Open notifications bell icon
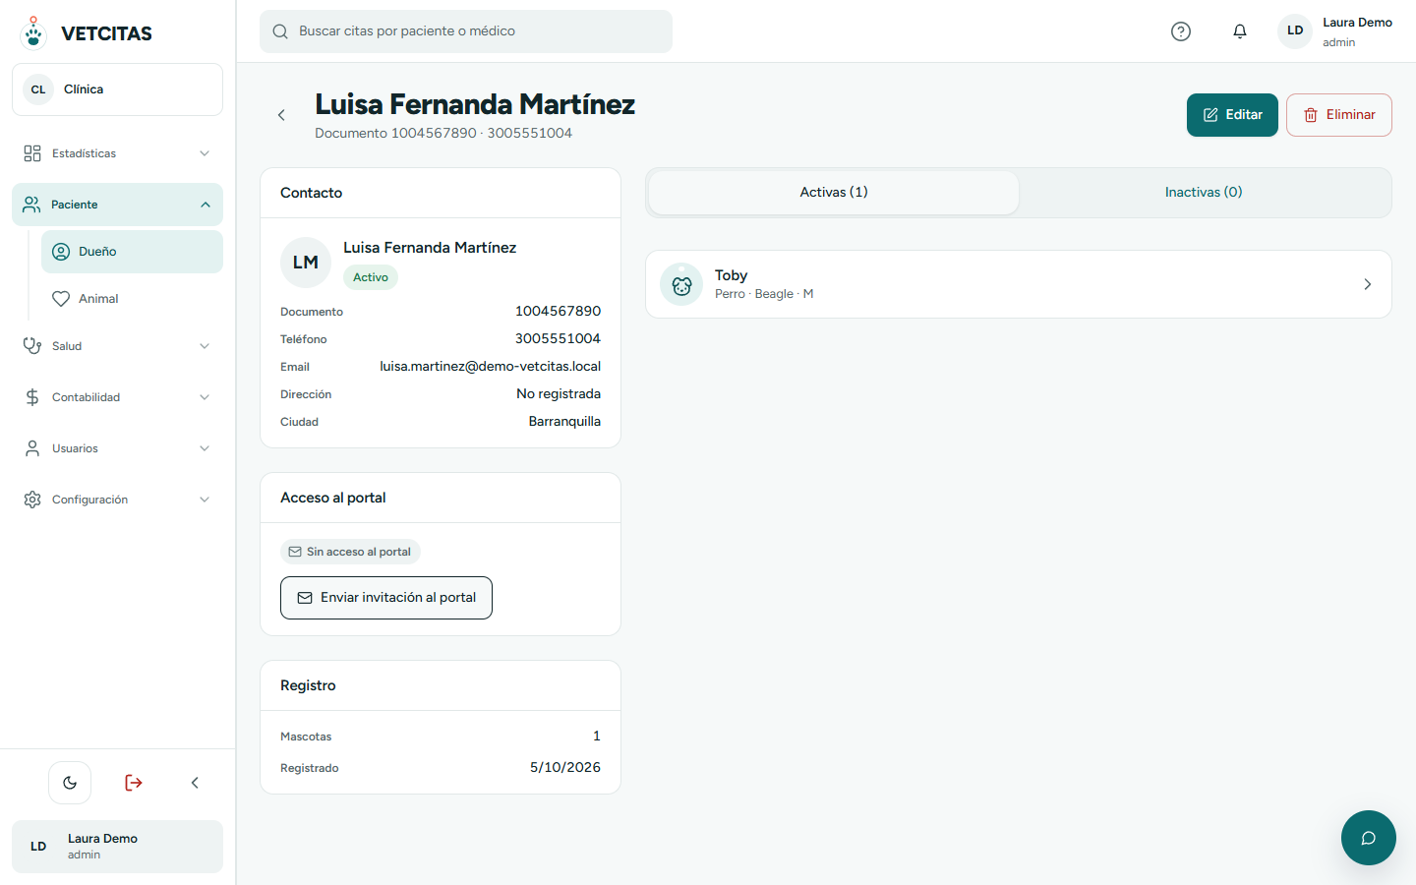Viewport: 1416px width, 885px height. 1240,31
